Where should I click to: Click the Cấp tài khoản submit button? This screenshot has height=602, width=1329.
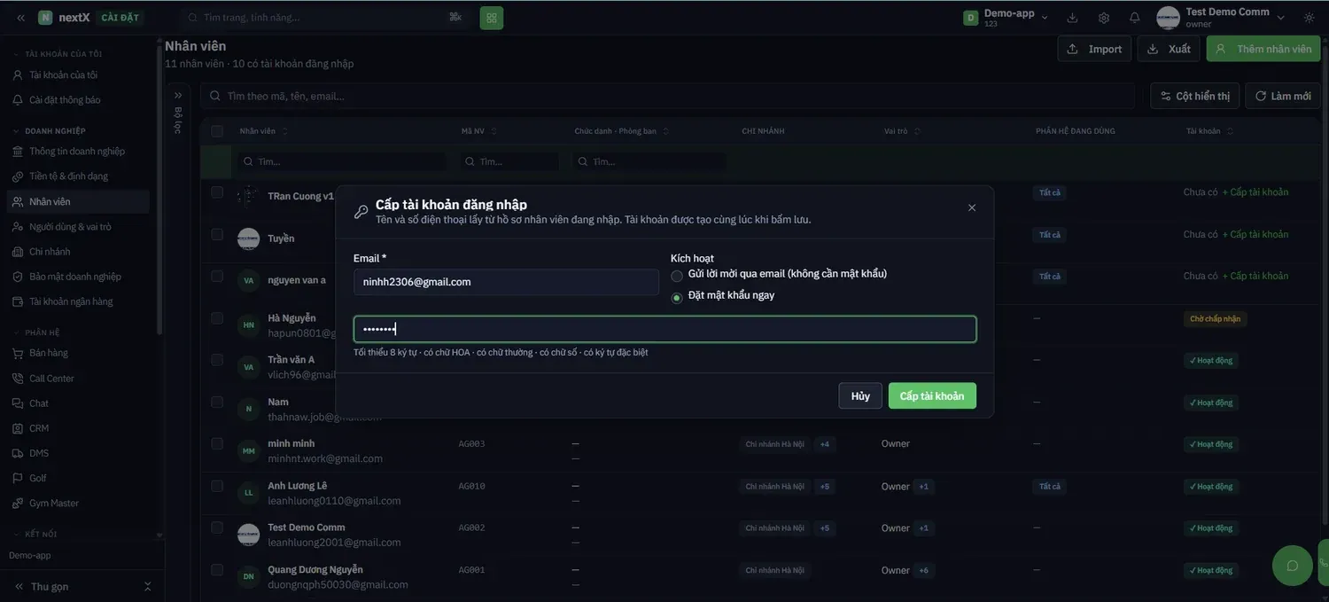tap(932, 396)
